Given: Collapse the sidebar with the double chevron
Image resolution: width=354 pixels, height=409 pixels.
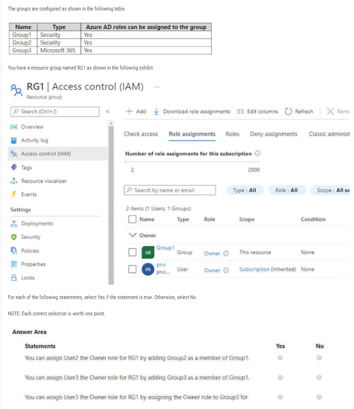Looking at the screenshot, I should (x=108, y=112).
